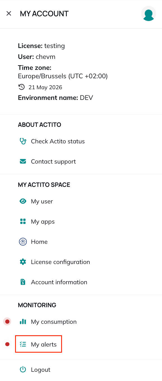Click the MONITORING heading
Screen dimensions: 162x381
(x=37, y=305)
